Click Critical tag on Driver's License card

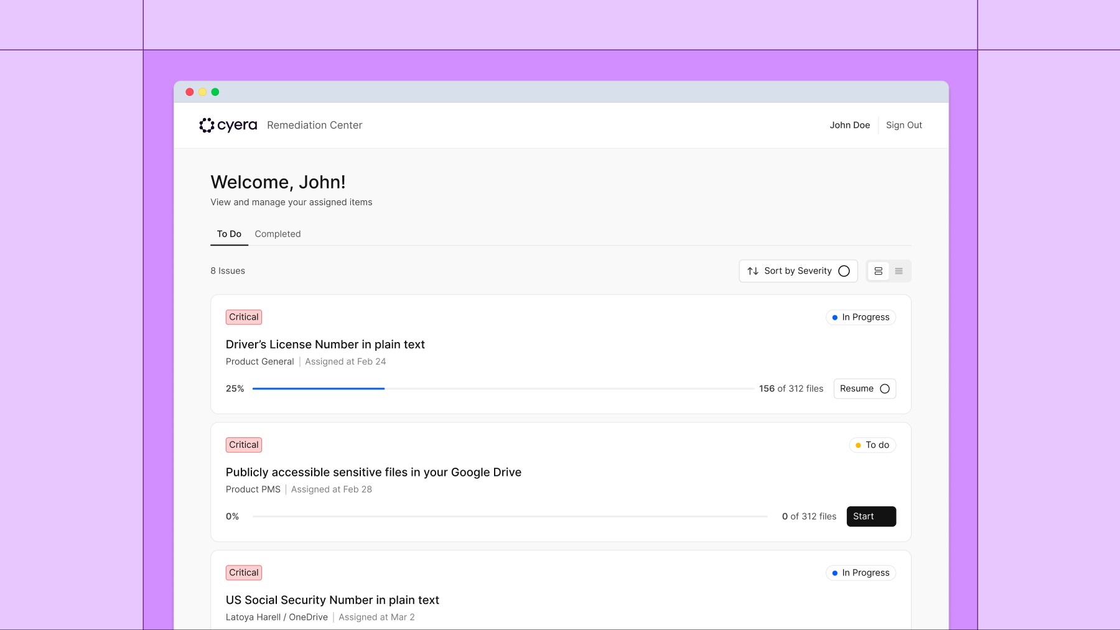coord(244,317)
